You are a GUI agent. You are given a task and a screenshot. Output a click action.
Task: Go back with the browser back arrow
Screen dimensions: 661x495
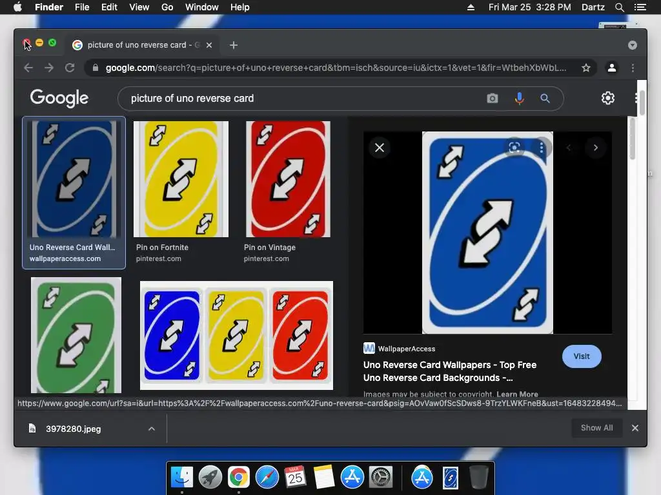(x=28, y=68)
